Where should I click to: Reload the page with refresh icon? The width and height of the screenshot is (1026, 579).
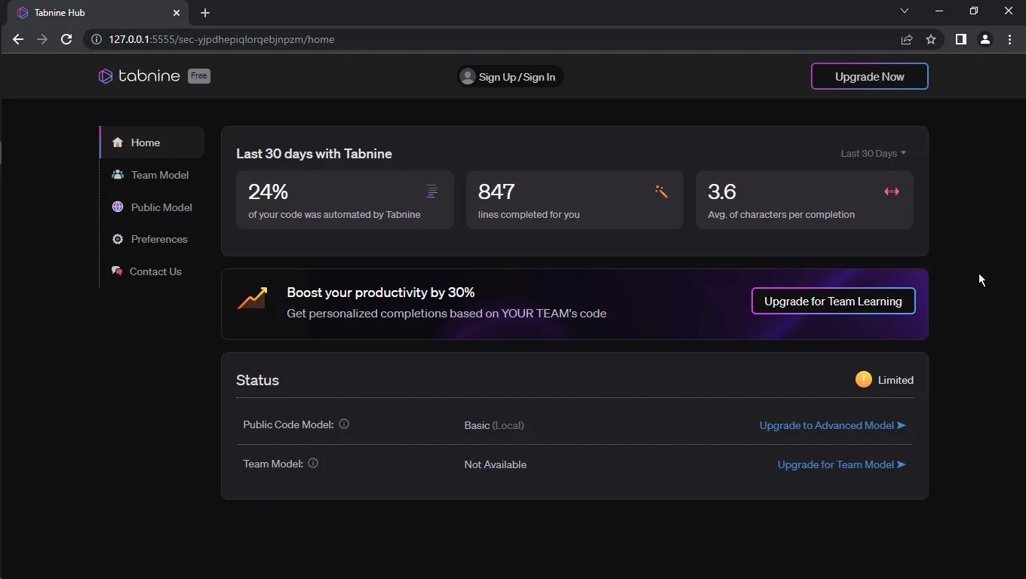click(x=66, y=39)
